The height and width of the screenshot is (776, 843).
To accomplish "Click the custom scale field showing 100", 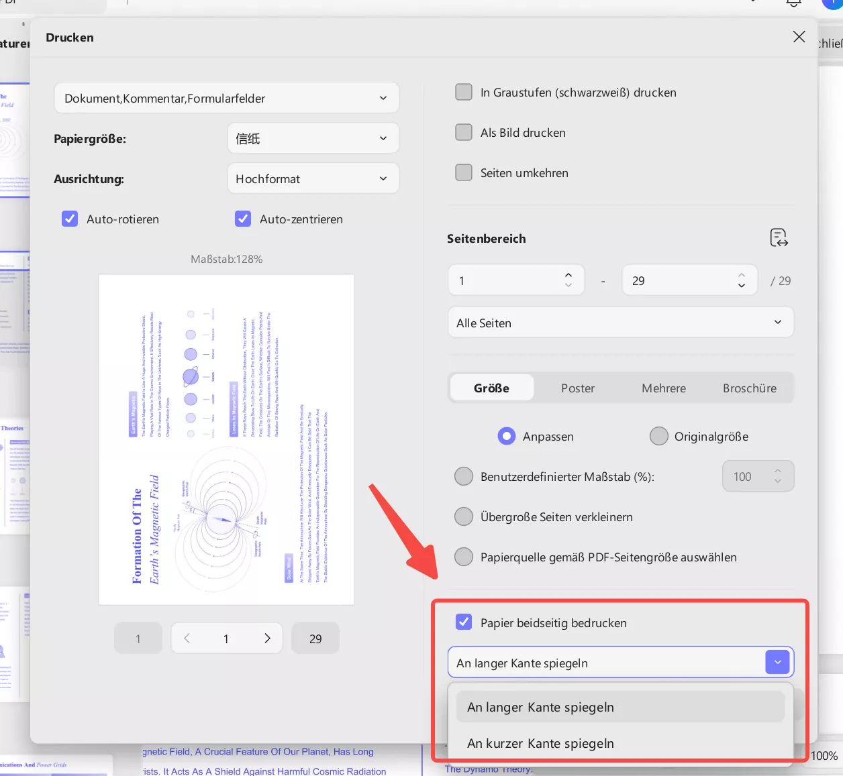I will point(758,476).
